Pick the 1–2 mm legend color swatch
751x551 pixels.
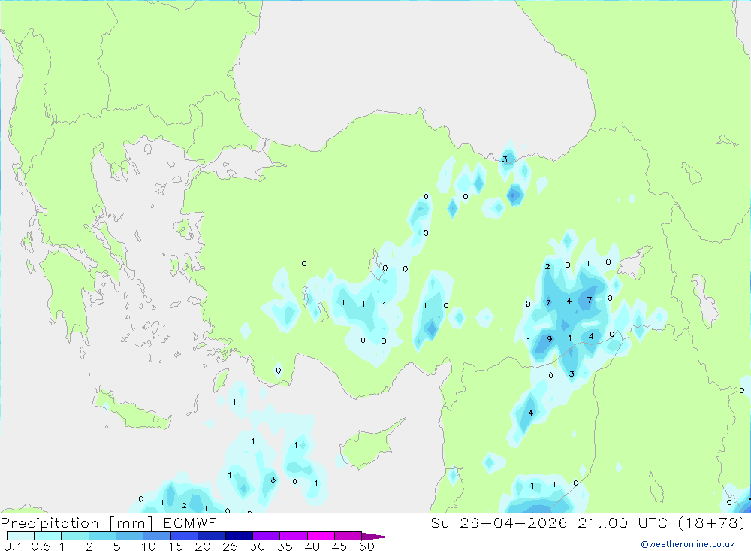pos(75,536)
